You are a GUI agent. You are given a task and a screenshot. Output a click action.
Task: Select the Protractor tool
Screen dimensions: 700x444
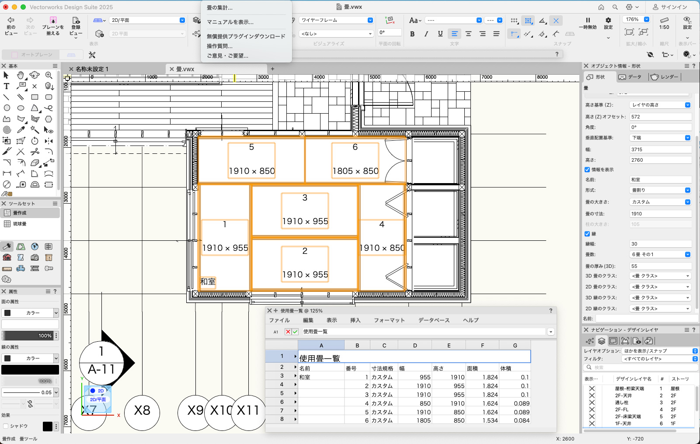coord(35,184)
